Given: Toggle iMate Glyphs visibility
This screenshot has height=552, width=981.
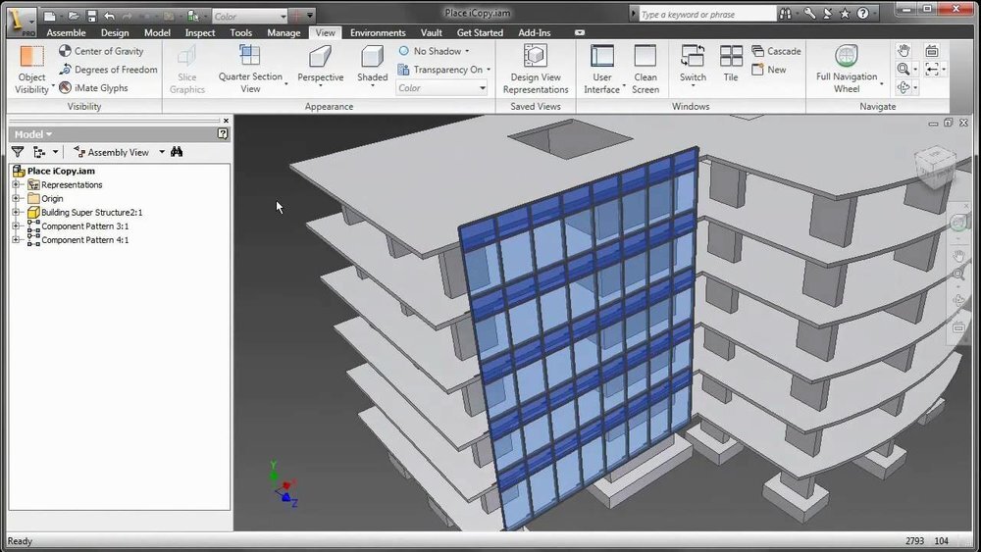Looking at the screenshot, I should tap(93, 88).
